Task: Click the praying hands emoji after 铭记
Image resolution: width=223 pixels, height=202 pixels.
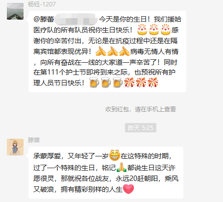Action: tap(122, 167)
